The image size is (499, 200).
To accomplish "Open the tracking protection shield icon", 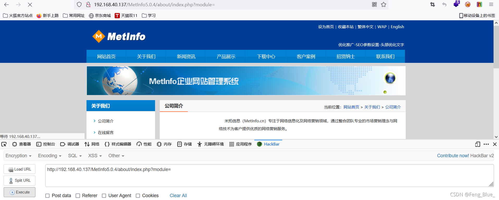I will 79,5.
